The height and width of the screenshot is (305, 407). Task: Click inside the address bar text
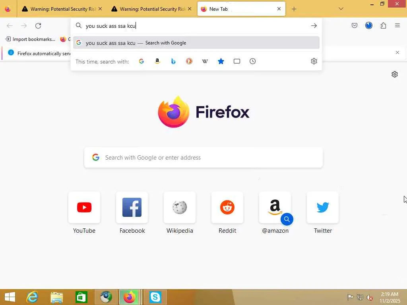pyautogui.click(x=110, y=26)
